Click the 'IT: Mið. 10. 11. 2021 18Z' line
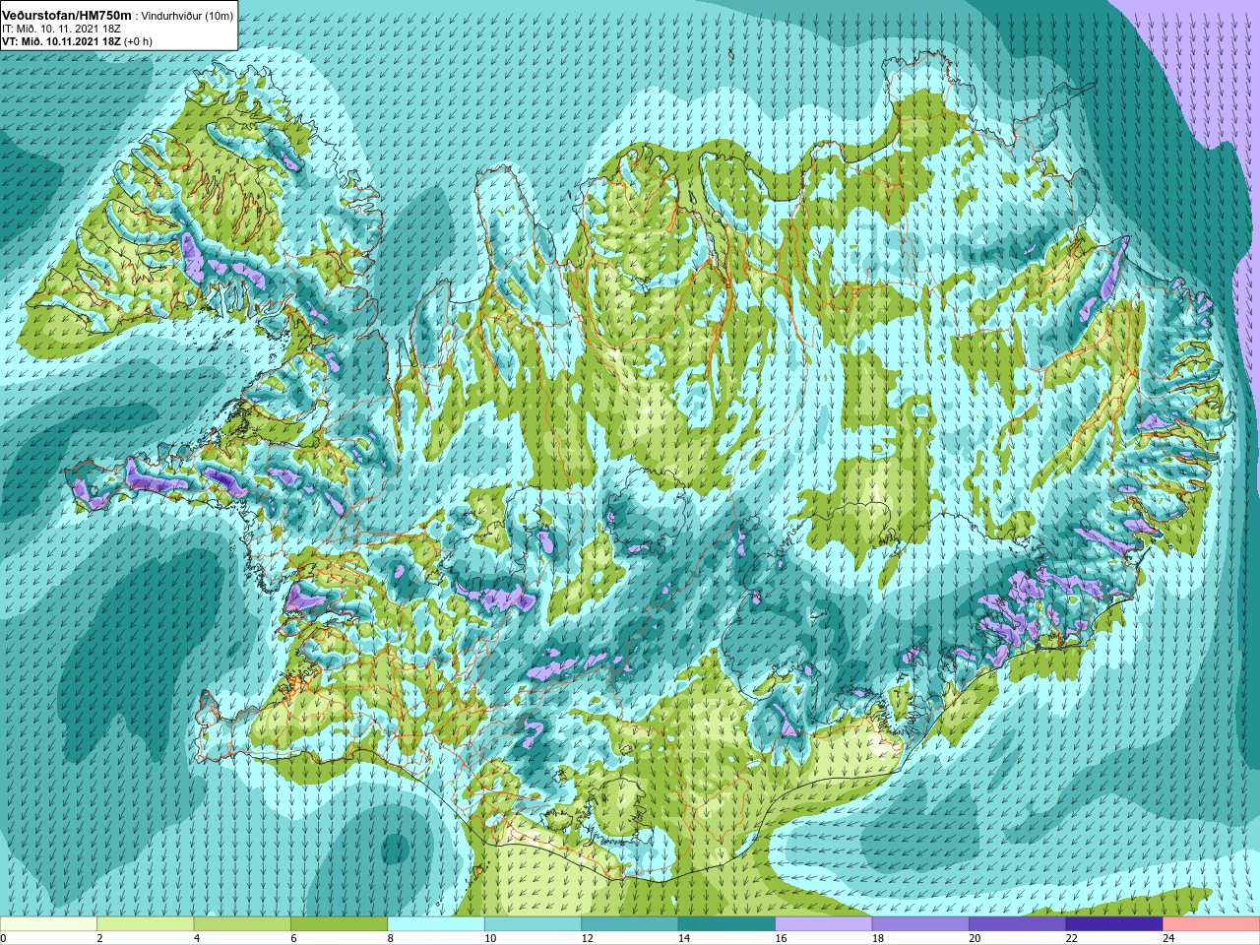The height and width of the screenshot is (945, 1260). tap(62, 29)
